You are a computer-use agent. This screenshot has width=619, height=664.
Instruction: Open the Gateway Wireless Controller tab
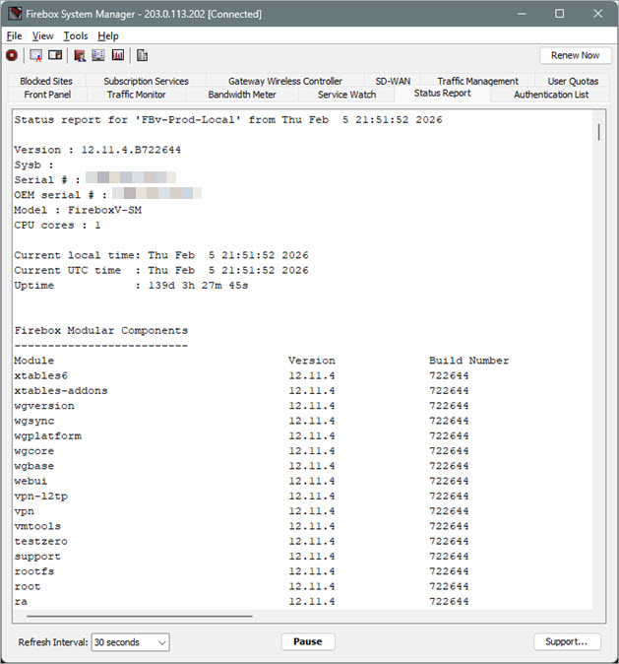click(285, 81)
